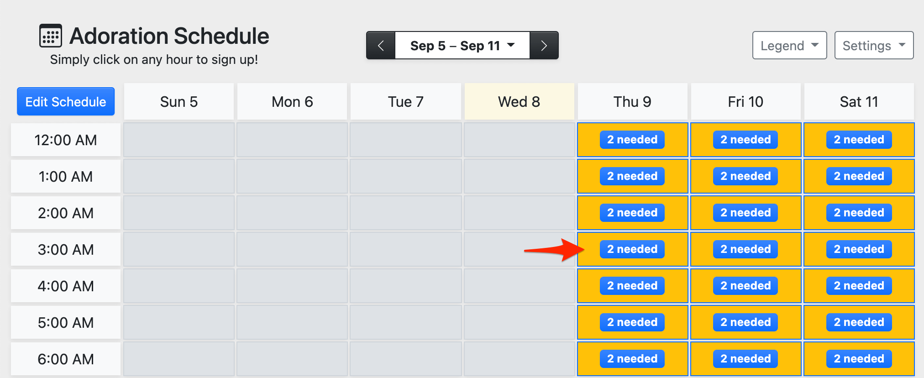Click the empty Tuesday 1:00 AM cell
Image resolution: width=924 pixels, height=378 pixels.
(405, 176)
